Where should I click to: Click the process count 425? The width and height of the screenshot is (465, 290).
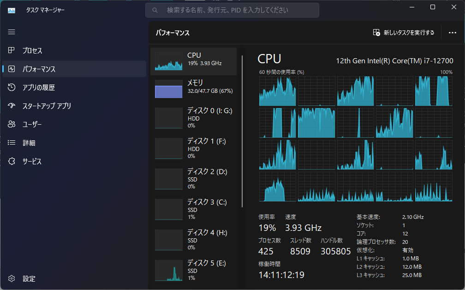point(266,251)
